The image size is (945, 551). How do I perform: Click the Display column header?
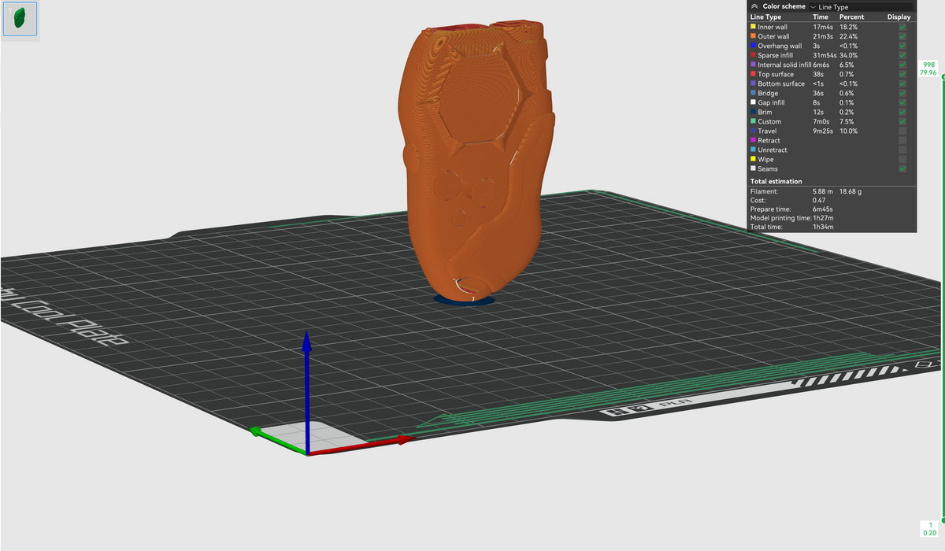[899, 17]
